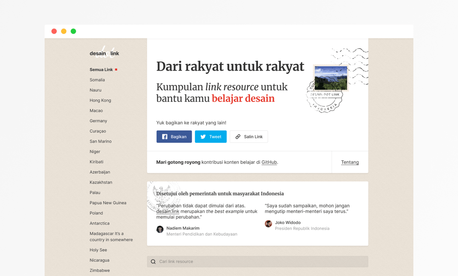Open the GitHub link
Screen dimensions: 458x276
pos(269,162)
